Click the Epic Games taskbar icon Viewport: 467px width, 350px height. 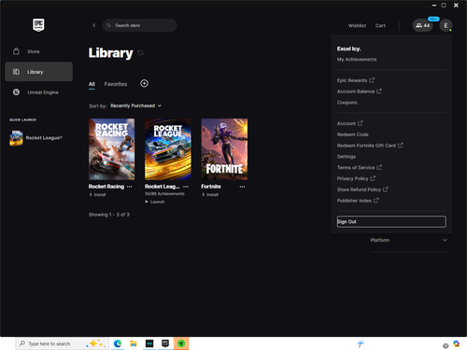click(x=165, y=343)
